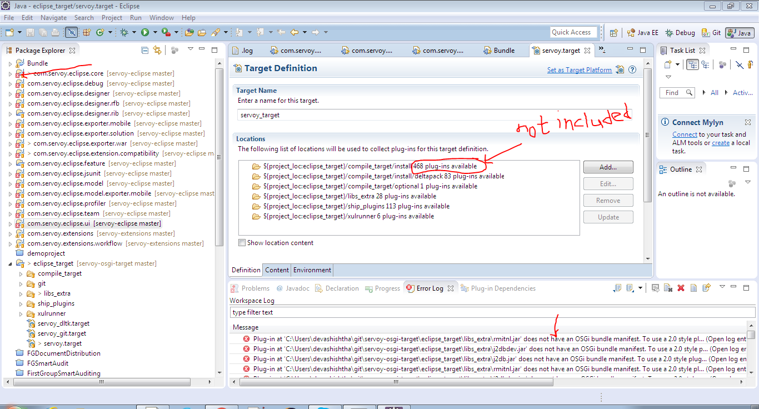
Task: Click the Open Perspective icon
Action: pos(613,33)
